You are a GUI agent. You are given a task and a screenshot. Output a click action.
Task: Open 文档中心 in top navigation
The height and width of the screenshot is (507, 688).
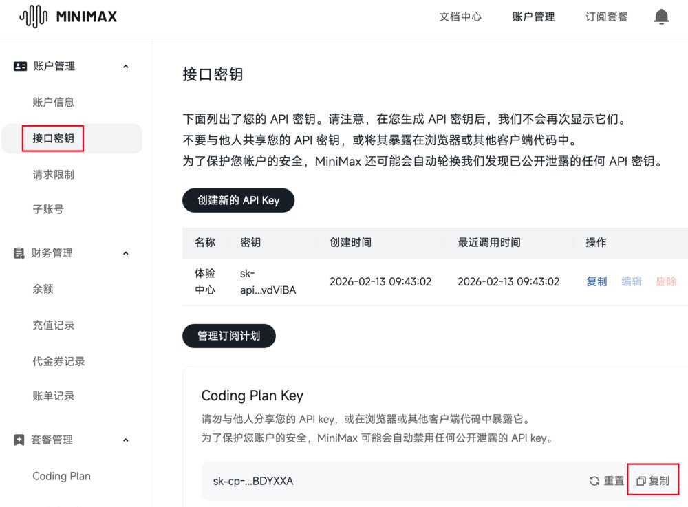point(460,17)
